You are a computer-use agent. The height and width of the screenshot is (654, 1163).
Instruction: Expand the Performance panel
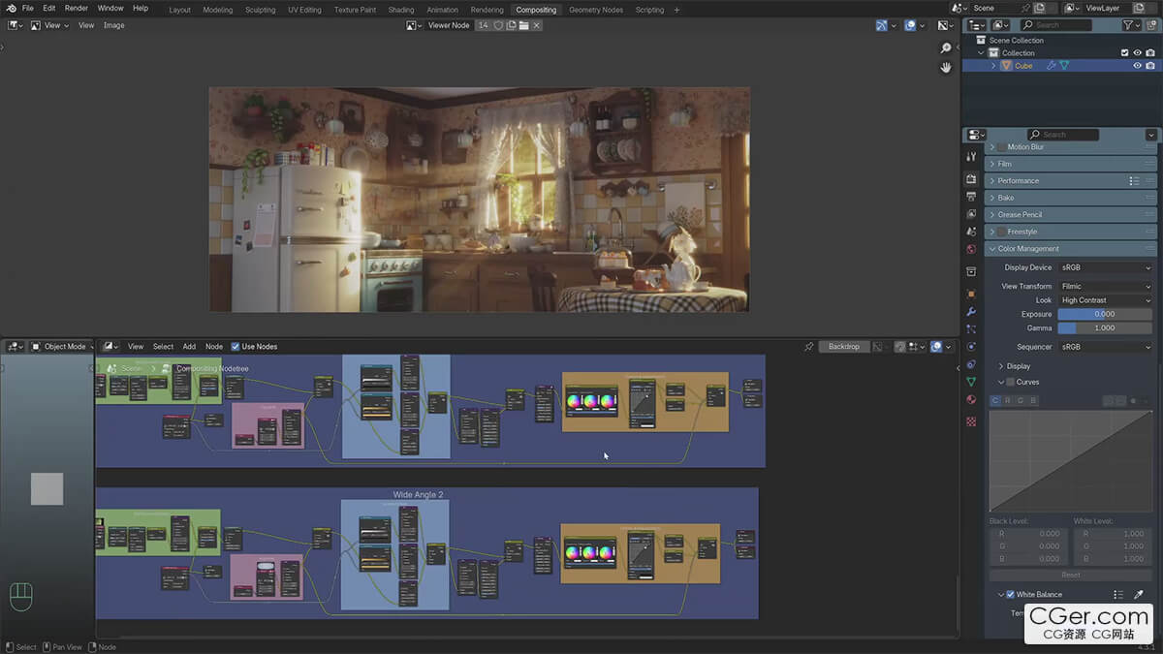point(1018,181)
